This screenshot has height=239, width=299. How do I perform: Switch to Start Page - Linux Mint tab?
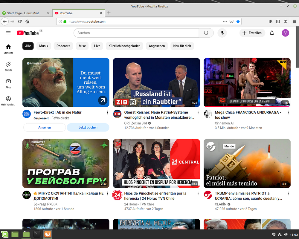[x=26, y=13]
